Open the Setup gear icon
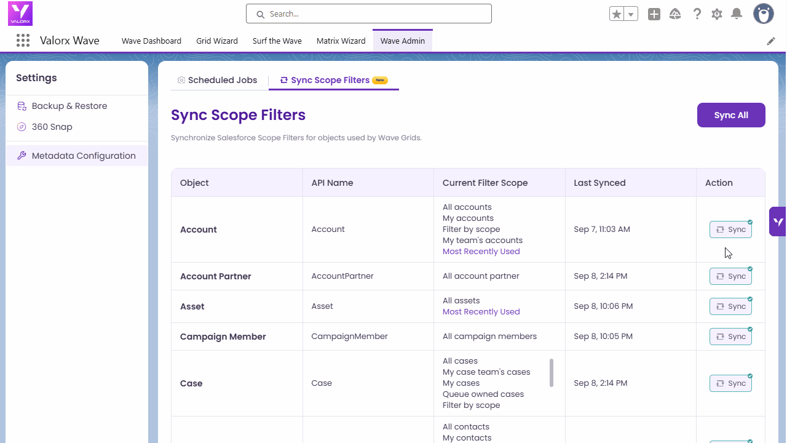Screen dimensions: 787x443 click(717, 14)
